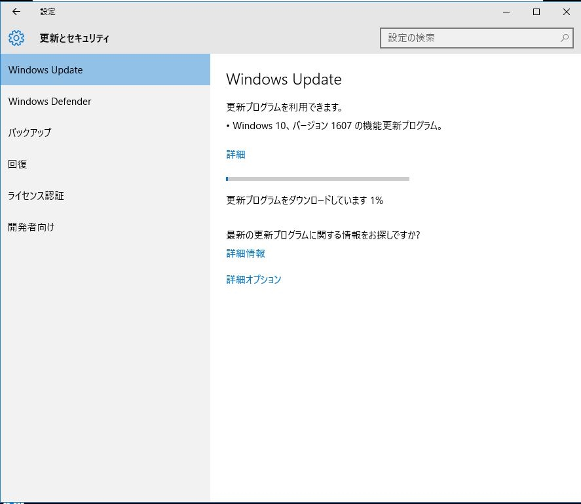This screenshot has width=581, height=504.
Task: Click the Windows Update page heading
Action: click(284, 79)
